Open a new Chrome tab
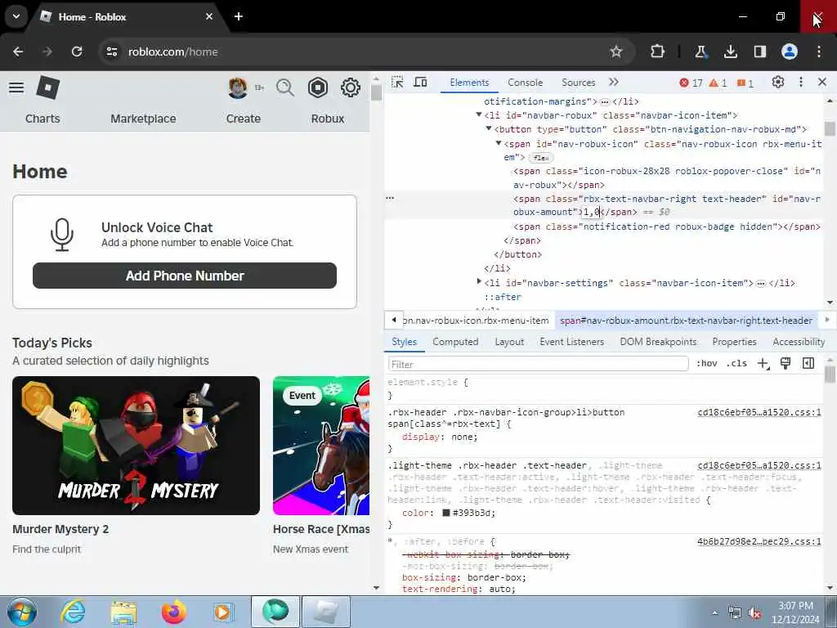Screen dimensions: 837x628 click(x=239, y=16)
